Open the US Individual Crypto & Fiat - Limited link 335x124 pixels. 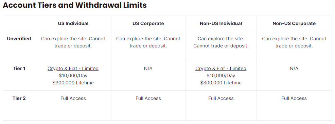[x=73, y=68]
